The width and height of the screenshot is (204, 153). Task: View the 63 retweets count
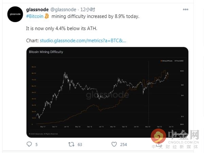click(x=80, y=144)
